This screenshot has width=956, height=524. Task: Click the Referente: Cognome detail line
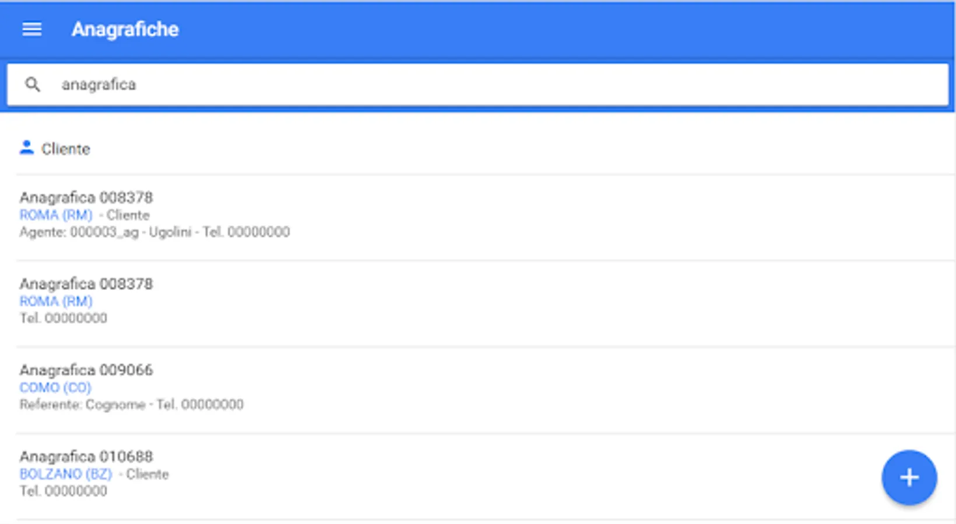pyautogui.click(x=131, y=405)
